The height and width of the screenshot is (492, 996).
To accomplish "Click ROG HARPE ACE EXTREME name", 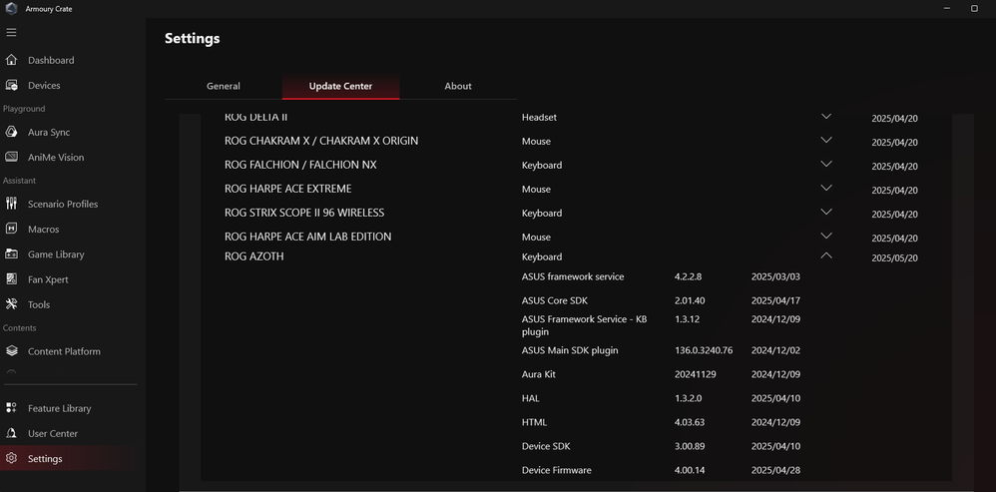I will tap(287, 190).
